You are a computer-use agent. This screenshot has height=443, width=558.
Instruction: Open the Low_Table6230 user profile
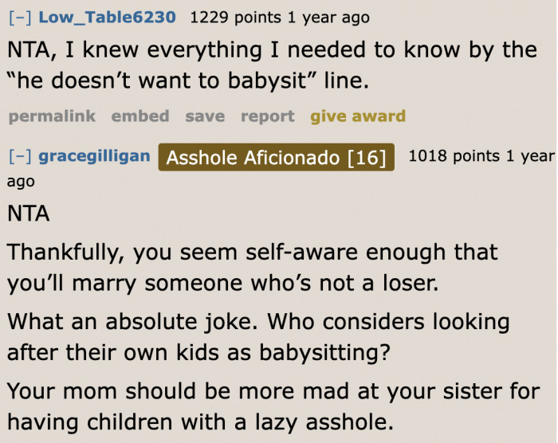[108, 17]
